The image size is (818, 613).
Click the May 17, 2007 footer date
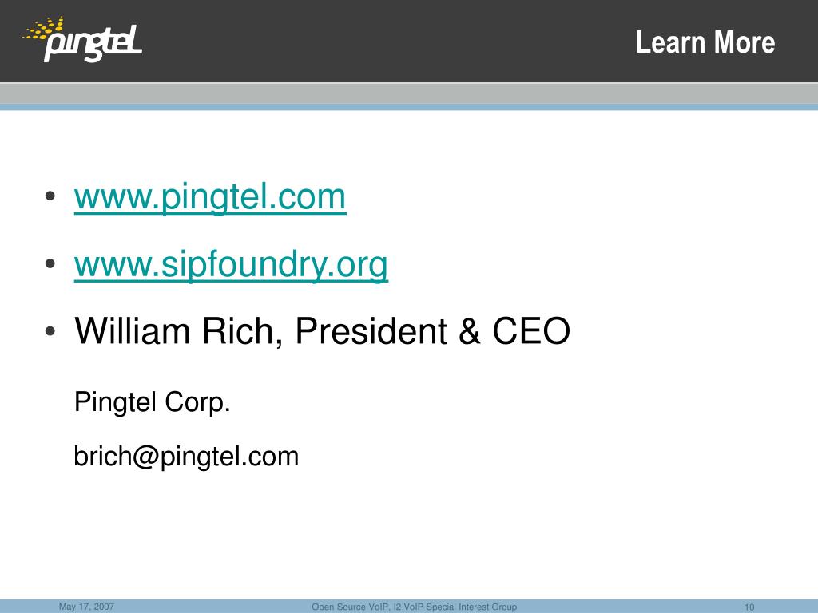[x=86, y=607]
